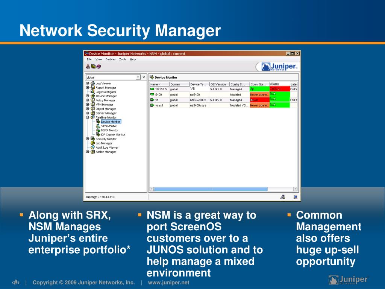
Task: Click the scrollbar left arrow button
Action: tap(152, 189)
